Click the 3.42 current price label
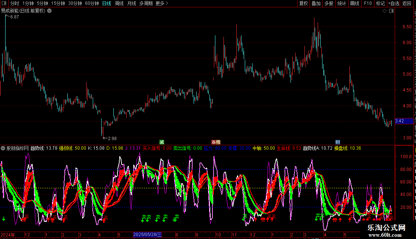The height and width of the screenshot is (239, 416). [404, 121]
